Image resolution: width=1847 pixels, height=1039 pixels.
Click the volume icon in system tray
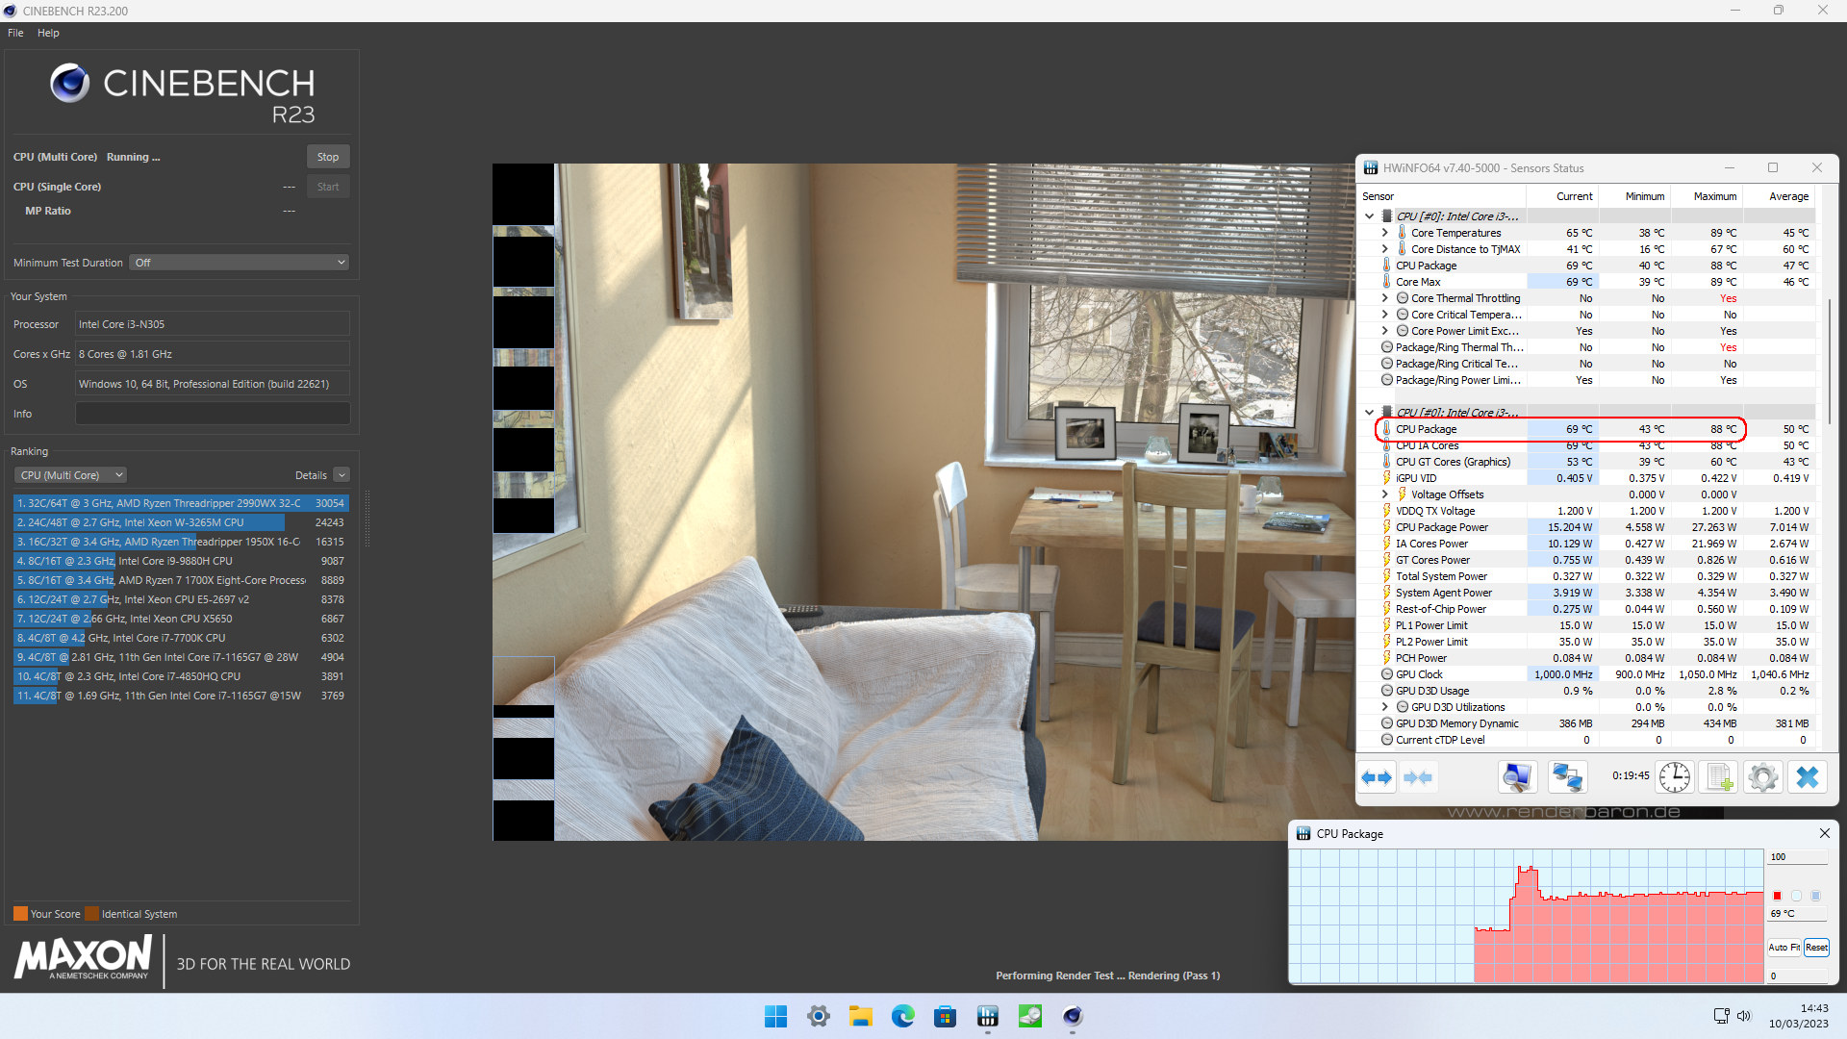click(1744, 1016)
